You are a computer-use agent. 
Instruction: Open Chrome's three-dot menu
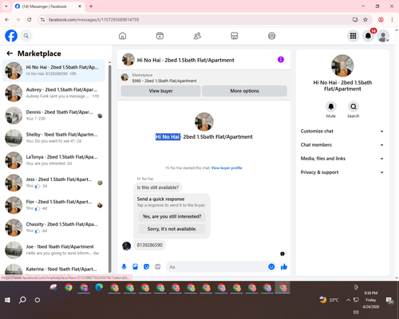pos(392,20)
